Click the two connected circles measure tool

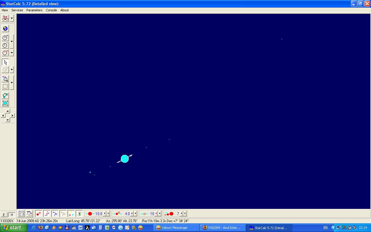[x=5, y=95]
